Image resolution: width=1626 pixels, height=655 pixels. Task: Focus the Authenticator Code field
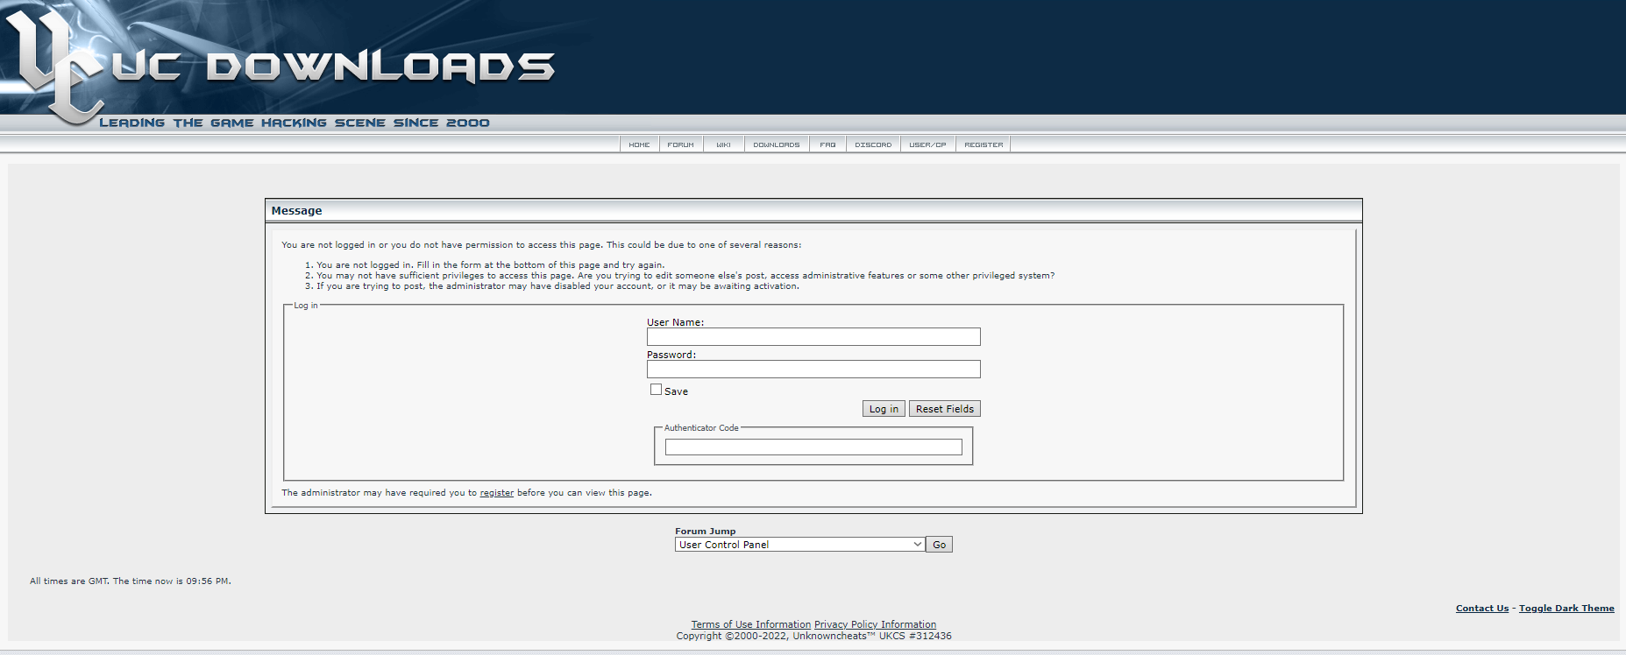pyautogui.click(x=813, y=447)
